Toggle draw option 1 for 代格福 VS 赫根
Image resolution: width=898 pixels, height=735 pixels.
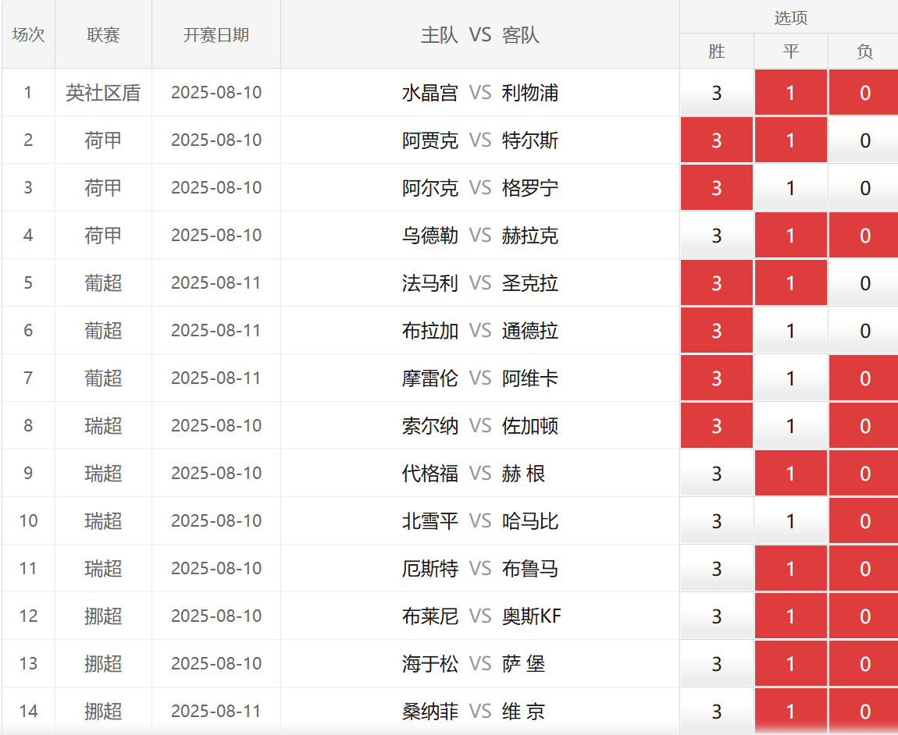[x=791, y=473]
